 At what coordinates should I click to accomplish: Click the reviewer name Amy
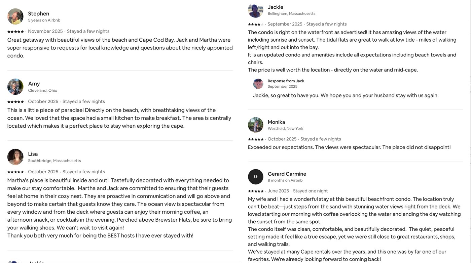[x=34, y=84]
